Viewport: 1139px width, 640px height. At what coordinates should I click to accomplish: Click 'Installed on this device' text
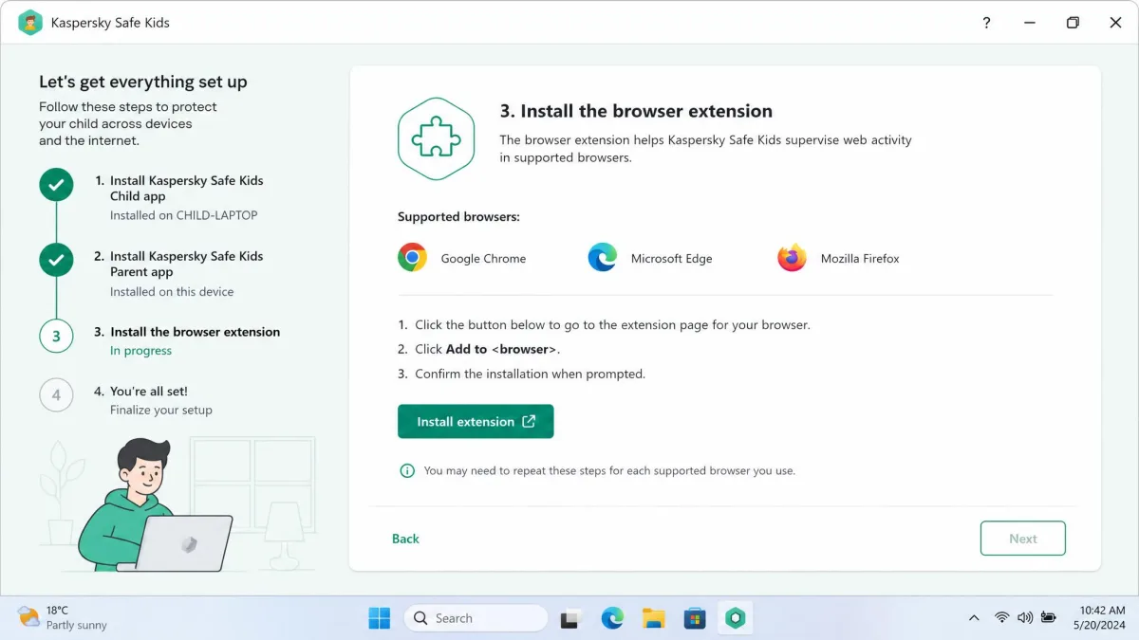[x=172, y=292]
